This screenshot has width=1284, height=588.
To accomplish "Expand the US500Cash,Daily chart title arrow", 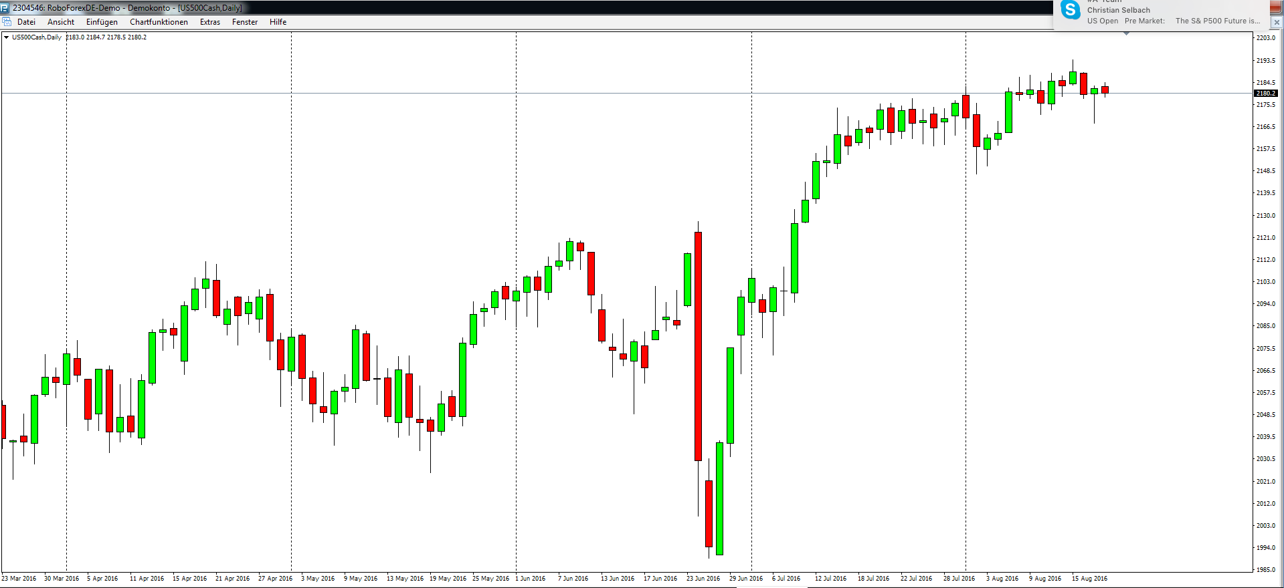I will pos(6,37).
